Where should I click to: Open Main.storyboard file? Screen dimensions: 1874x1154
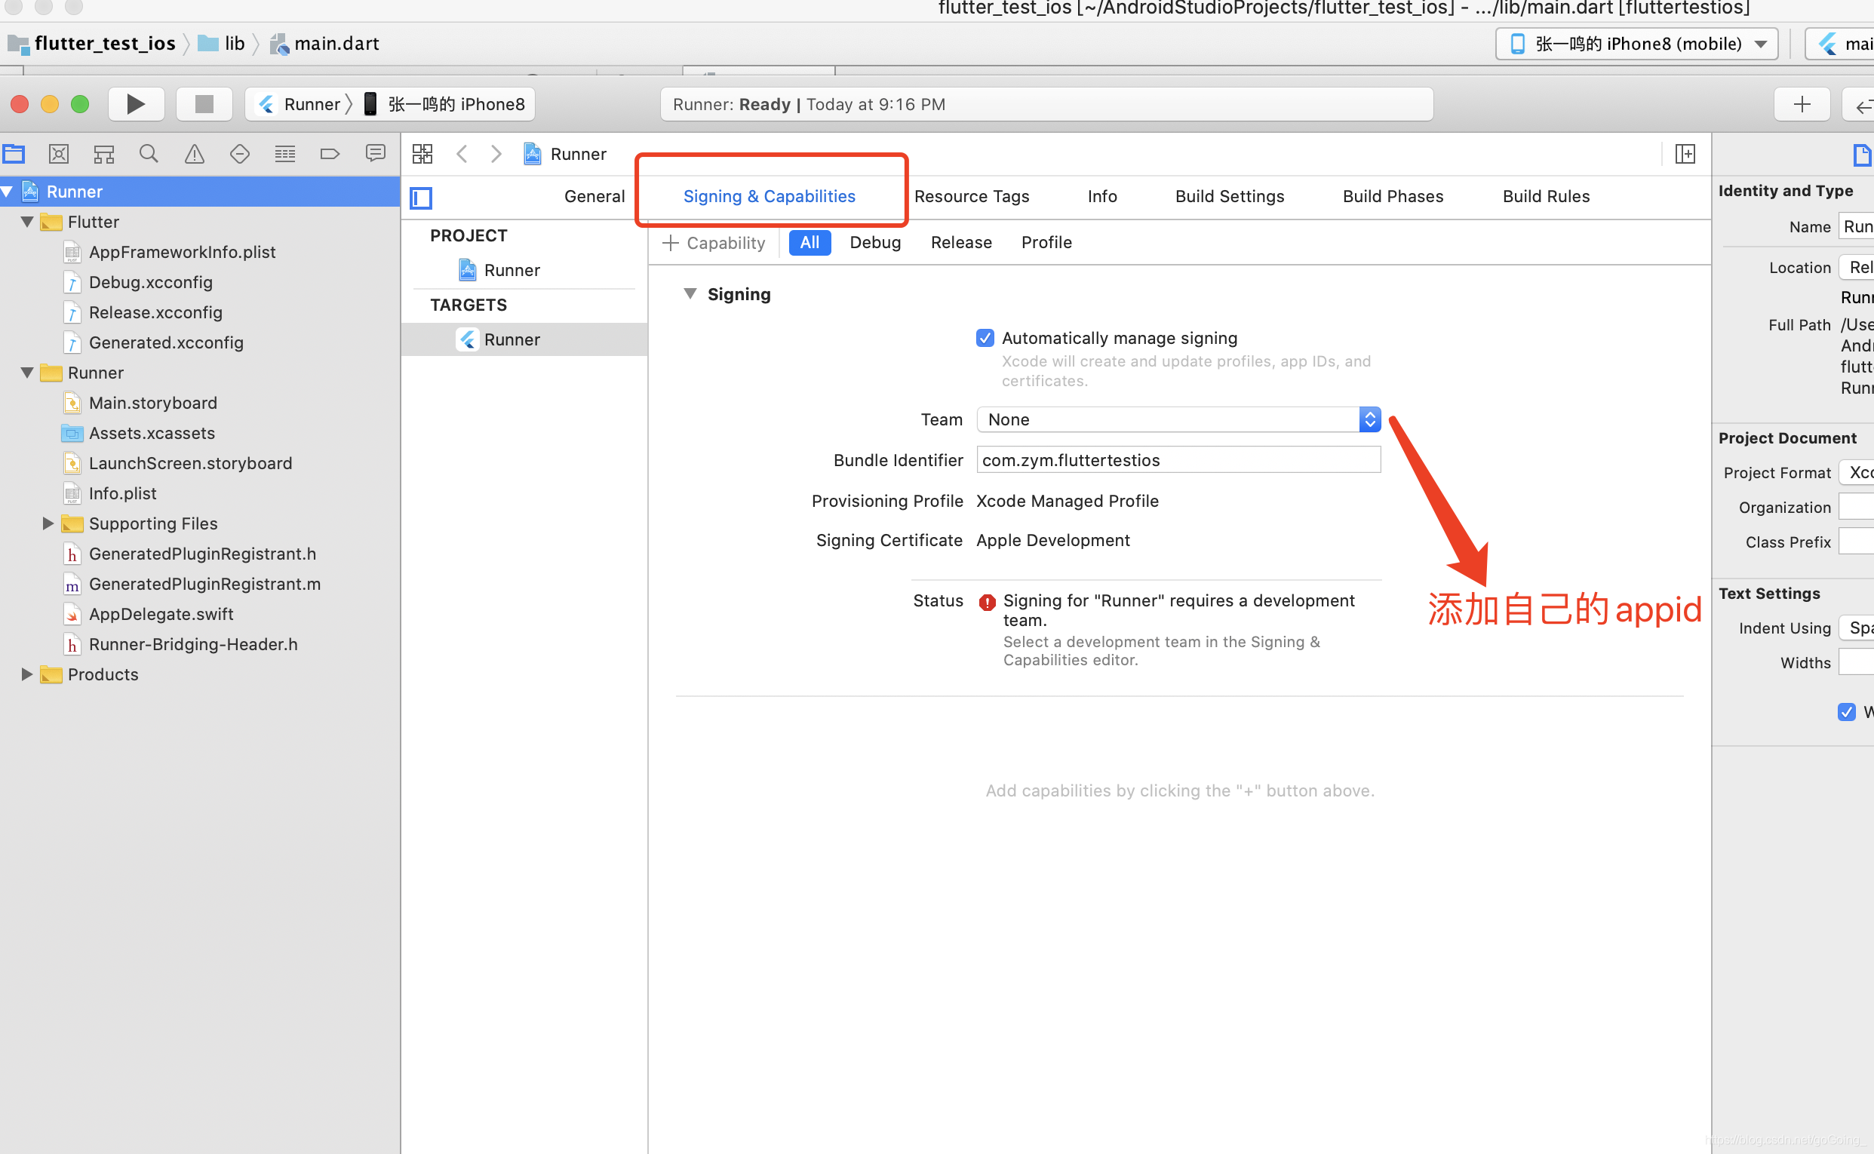pos(153,403)
